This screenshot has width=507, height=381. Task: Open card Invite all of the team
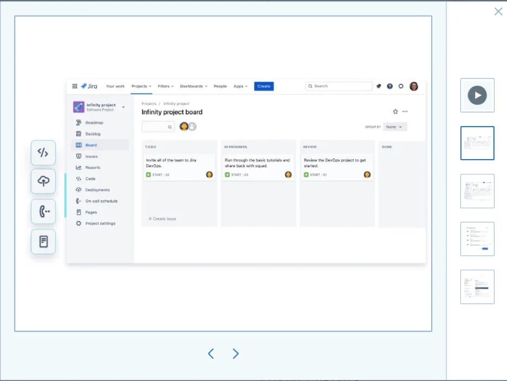(x=179, y=167)
